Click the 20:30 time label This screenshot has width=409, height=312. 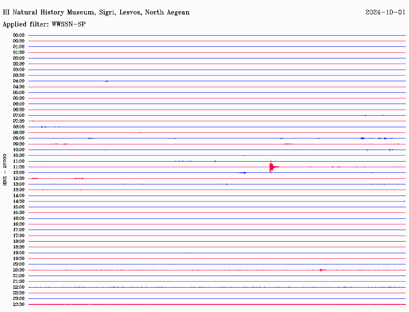pos(19,270)
